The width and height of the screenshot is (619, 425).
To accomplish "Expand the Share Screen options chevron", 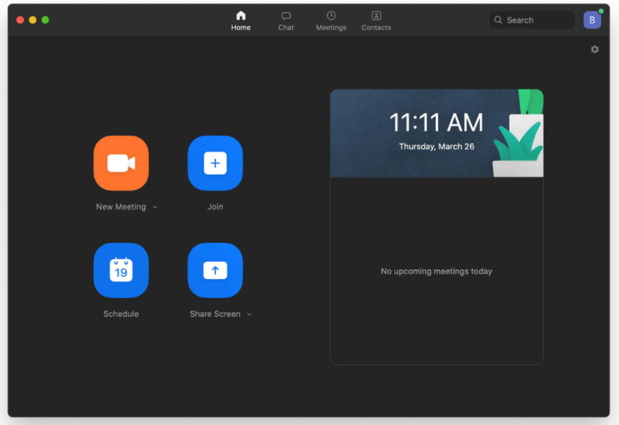I will 249,315.
